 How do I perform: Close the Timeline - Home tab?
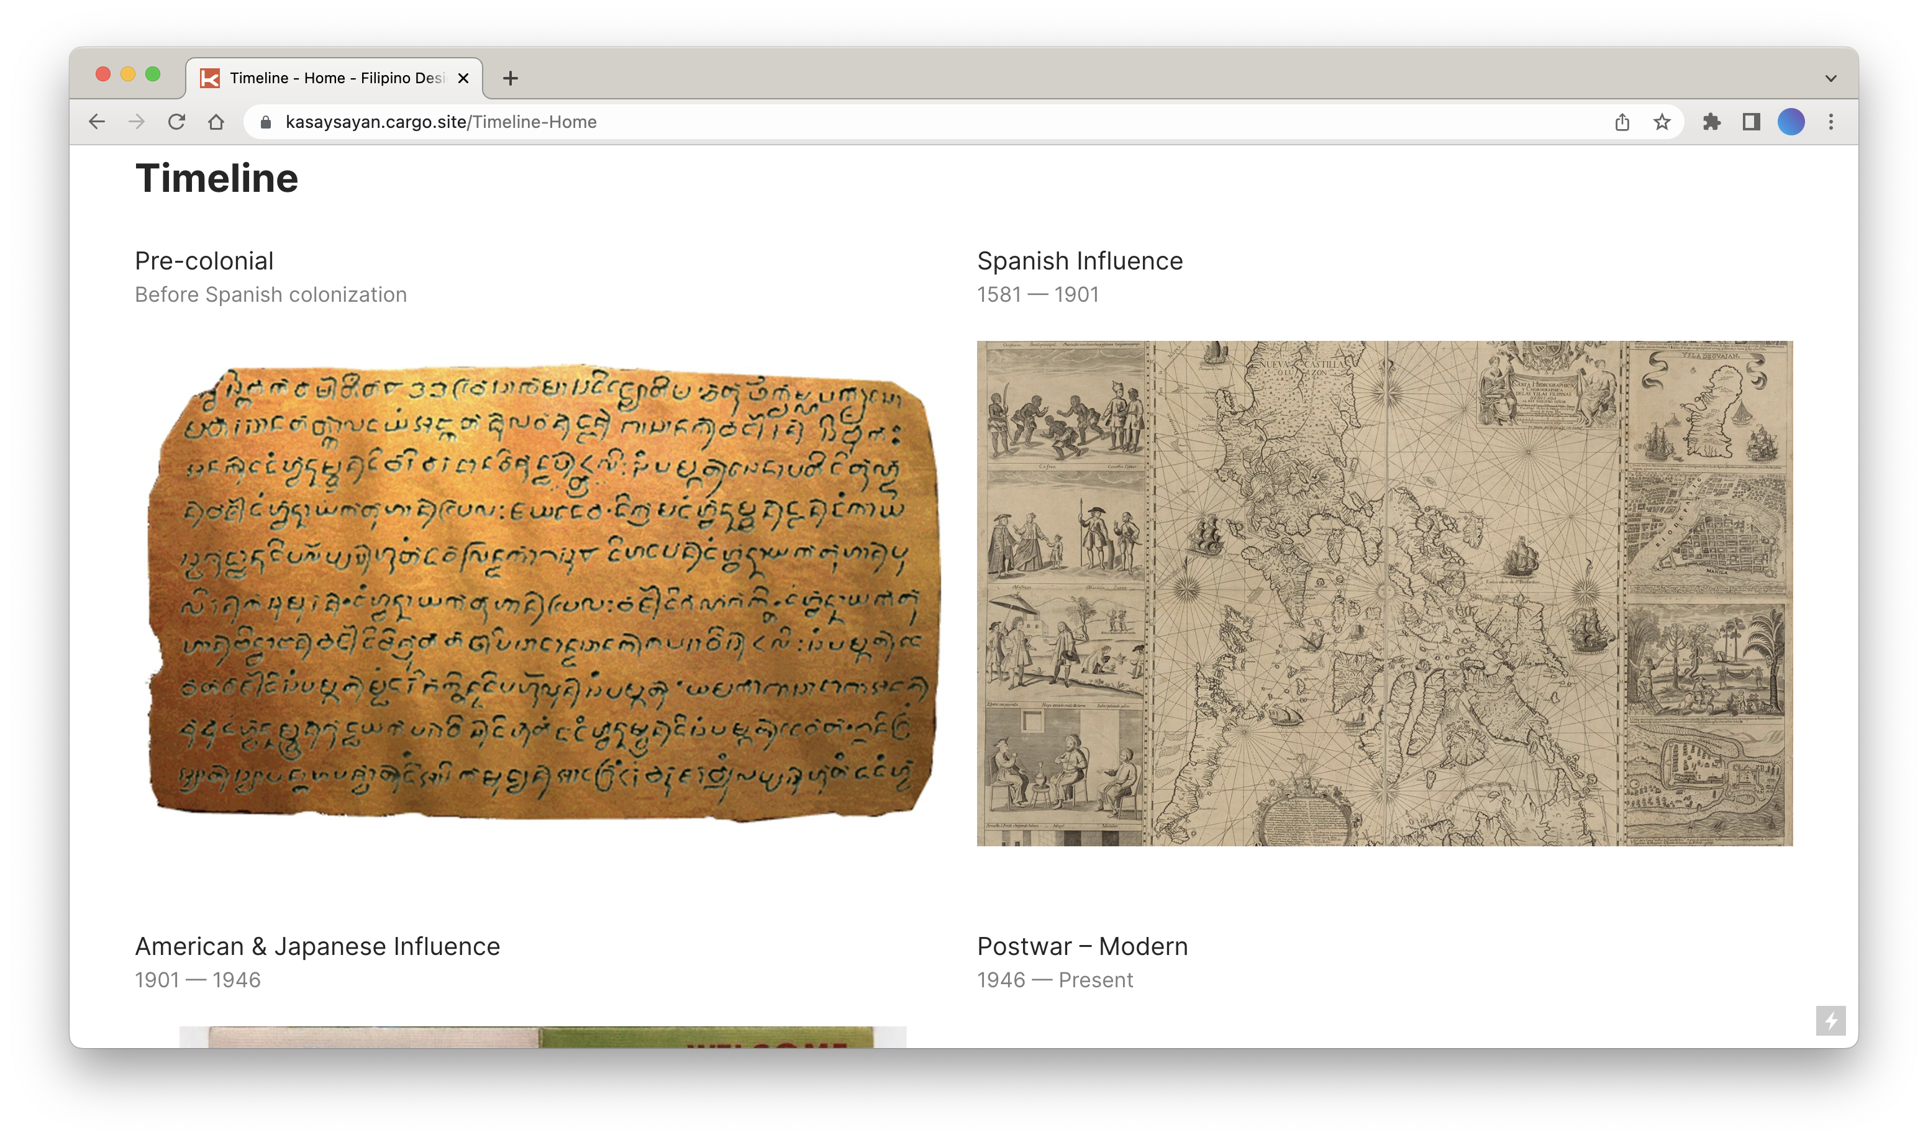tap(463, 78)
